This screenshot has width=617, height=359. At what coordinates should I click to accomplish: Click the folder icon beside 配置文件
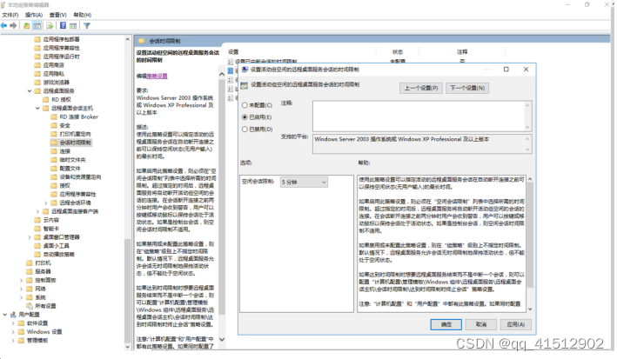click(54, 169)
